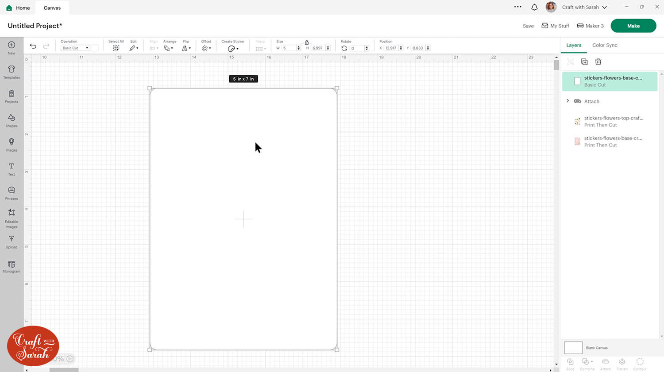Click the Create Sticker icon

pos(233,49)
